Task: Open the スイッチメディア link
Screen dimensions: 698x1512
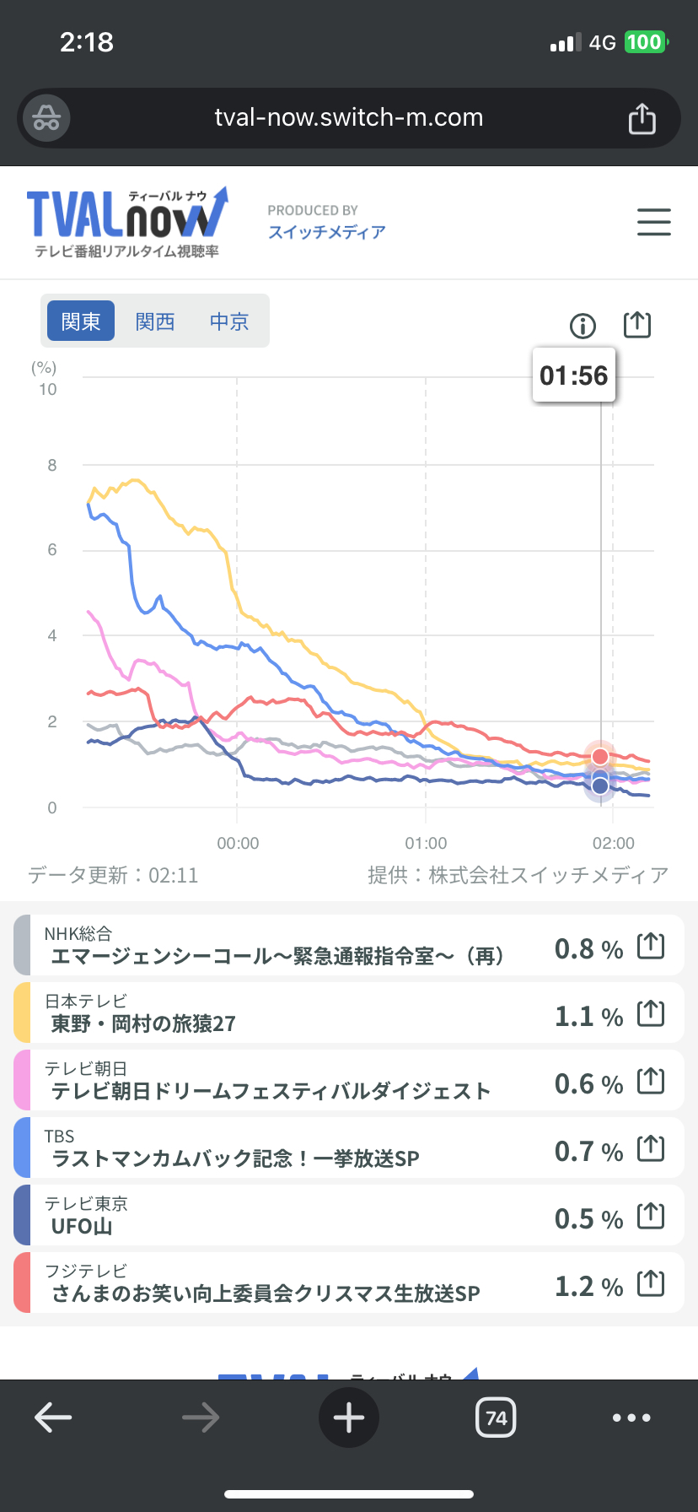Action: 326,232
